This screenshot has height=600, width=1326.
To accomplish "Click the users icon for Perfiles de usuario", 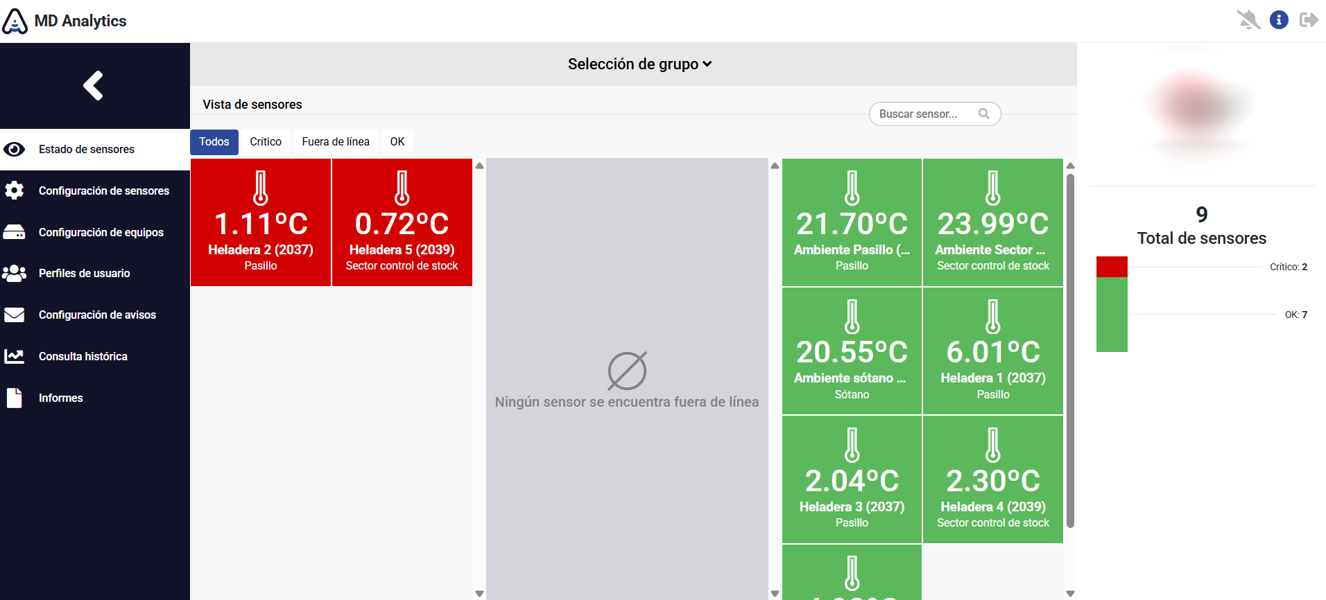I will point(14,273).
